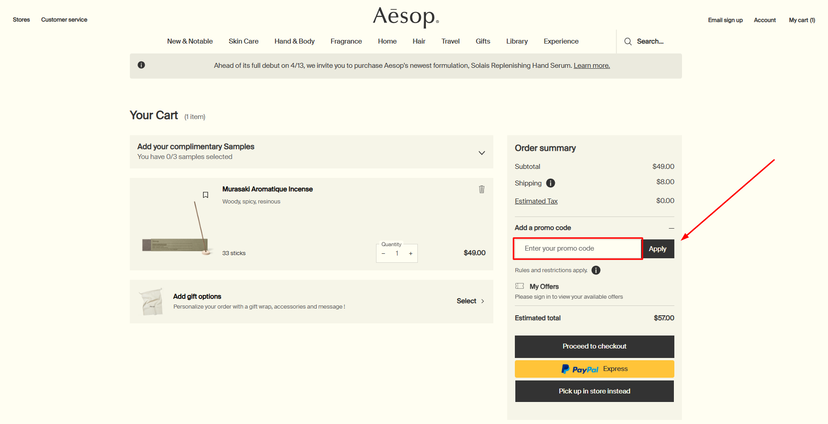Click the banner information icon

coord(141,65)
